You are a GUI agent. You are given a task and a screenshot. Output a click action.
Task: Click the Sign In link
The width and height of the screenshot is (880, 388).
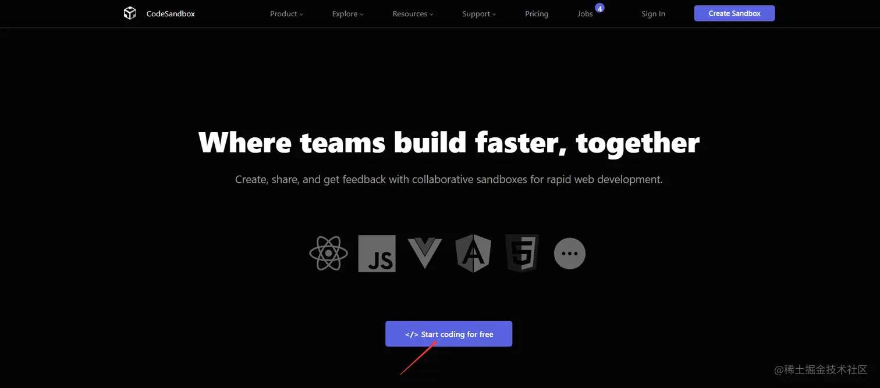click(653, 14)
